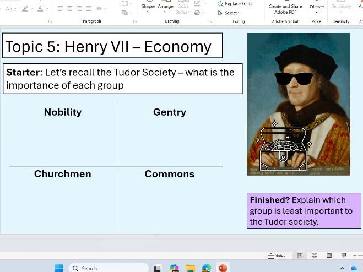Open the Font dialog launcher
Image resolution: width=363 pixels, height=272 pixels.
[x=50, y=21]
